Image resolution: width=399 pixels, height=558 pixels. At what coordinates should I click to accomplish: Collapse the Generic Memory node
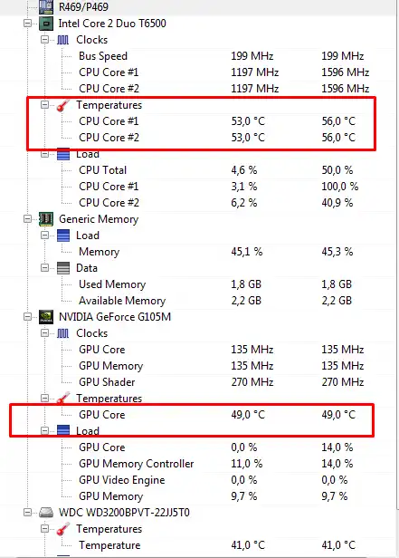coord(27,219)
